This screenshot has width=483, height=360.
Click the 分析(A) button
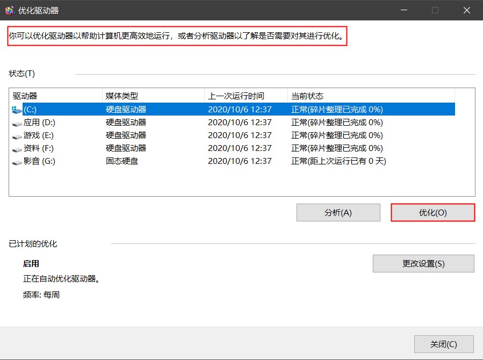click(337, 212)
